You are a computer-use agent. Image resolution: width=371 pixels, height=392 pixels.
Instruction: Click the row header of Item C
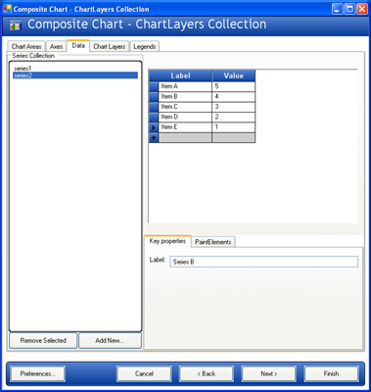tap(154, 107)
